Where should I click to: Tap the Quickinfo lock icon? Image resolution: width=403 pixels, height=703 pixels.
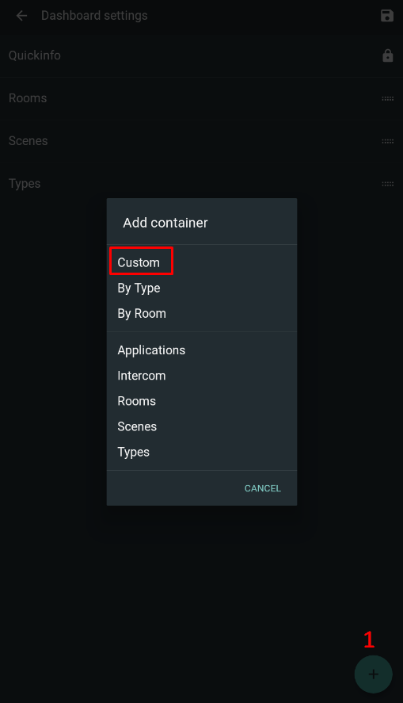click(387, 55)
